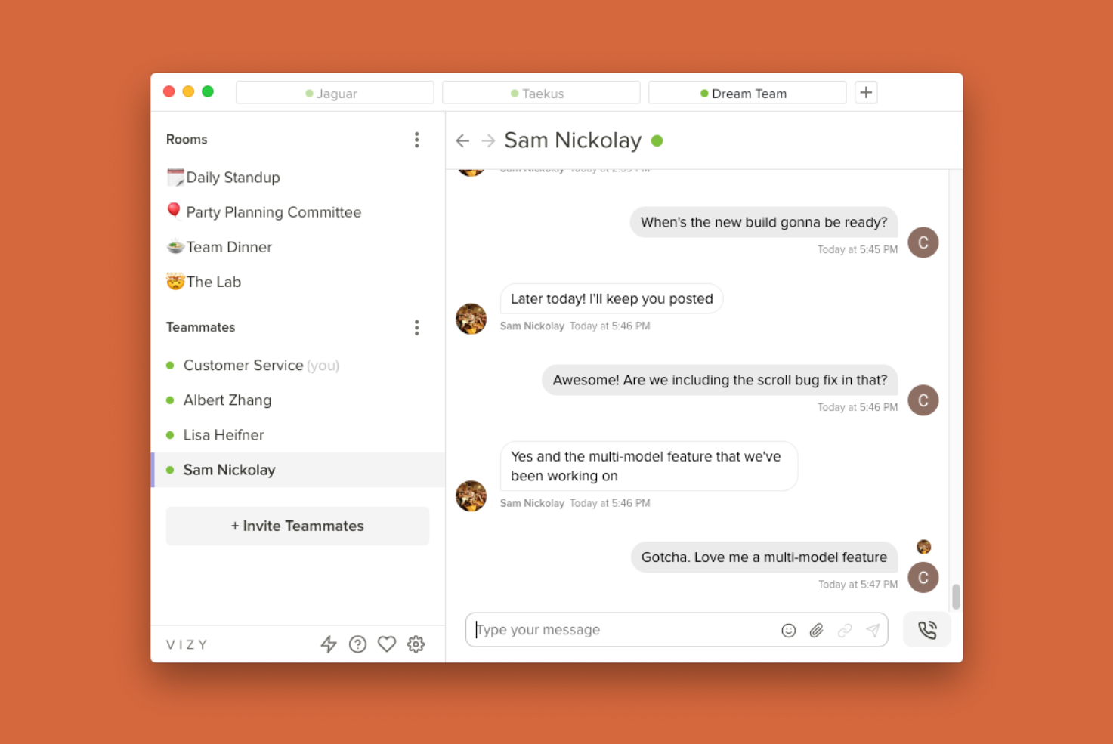Click the Invite Teammates button
The width and height of the screenshot is (1113, 744).
298,526
